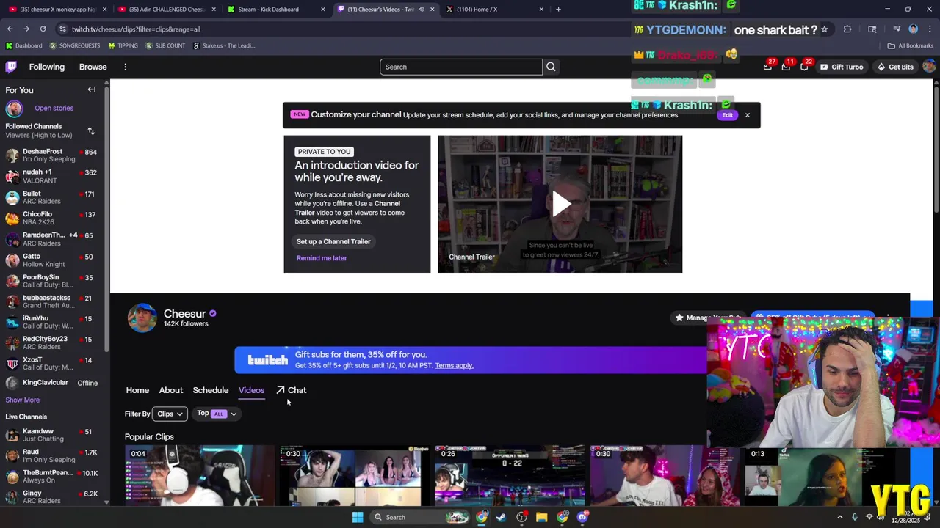Open the Windows Start menu

(x=357, y=517)
